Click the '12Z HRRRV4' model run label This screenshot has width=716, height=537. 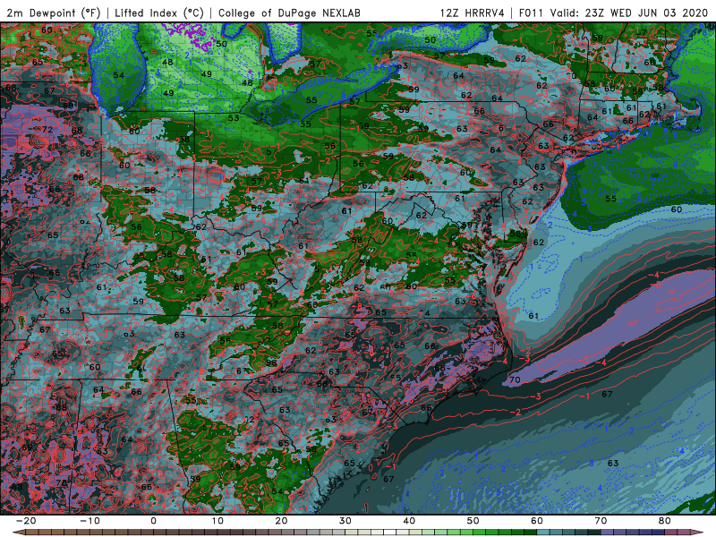473,13
